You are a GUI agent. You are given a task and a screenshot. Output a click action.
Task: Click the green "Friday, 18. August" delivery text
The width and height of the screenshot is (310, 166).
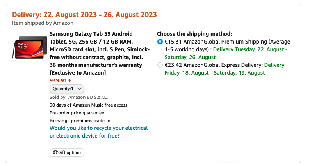click(x=187, y=73)
